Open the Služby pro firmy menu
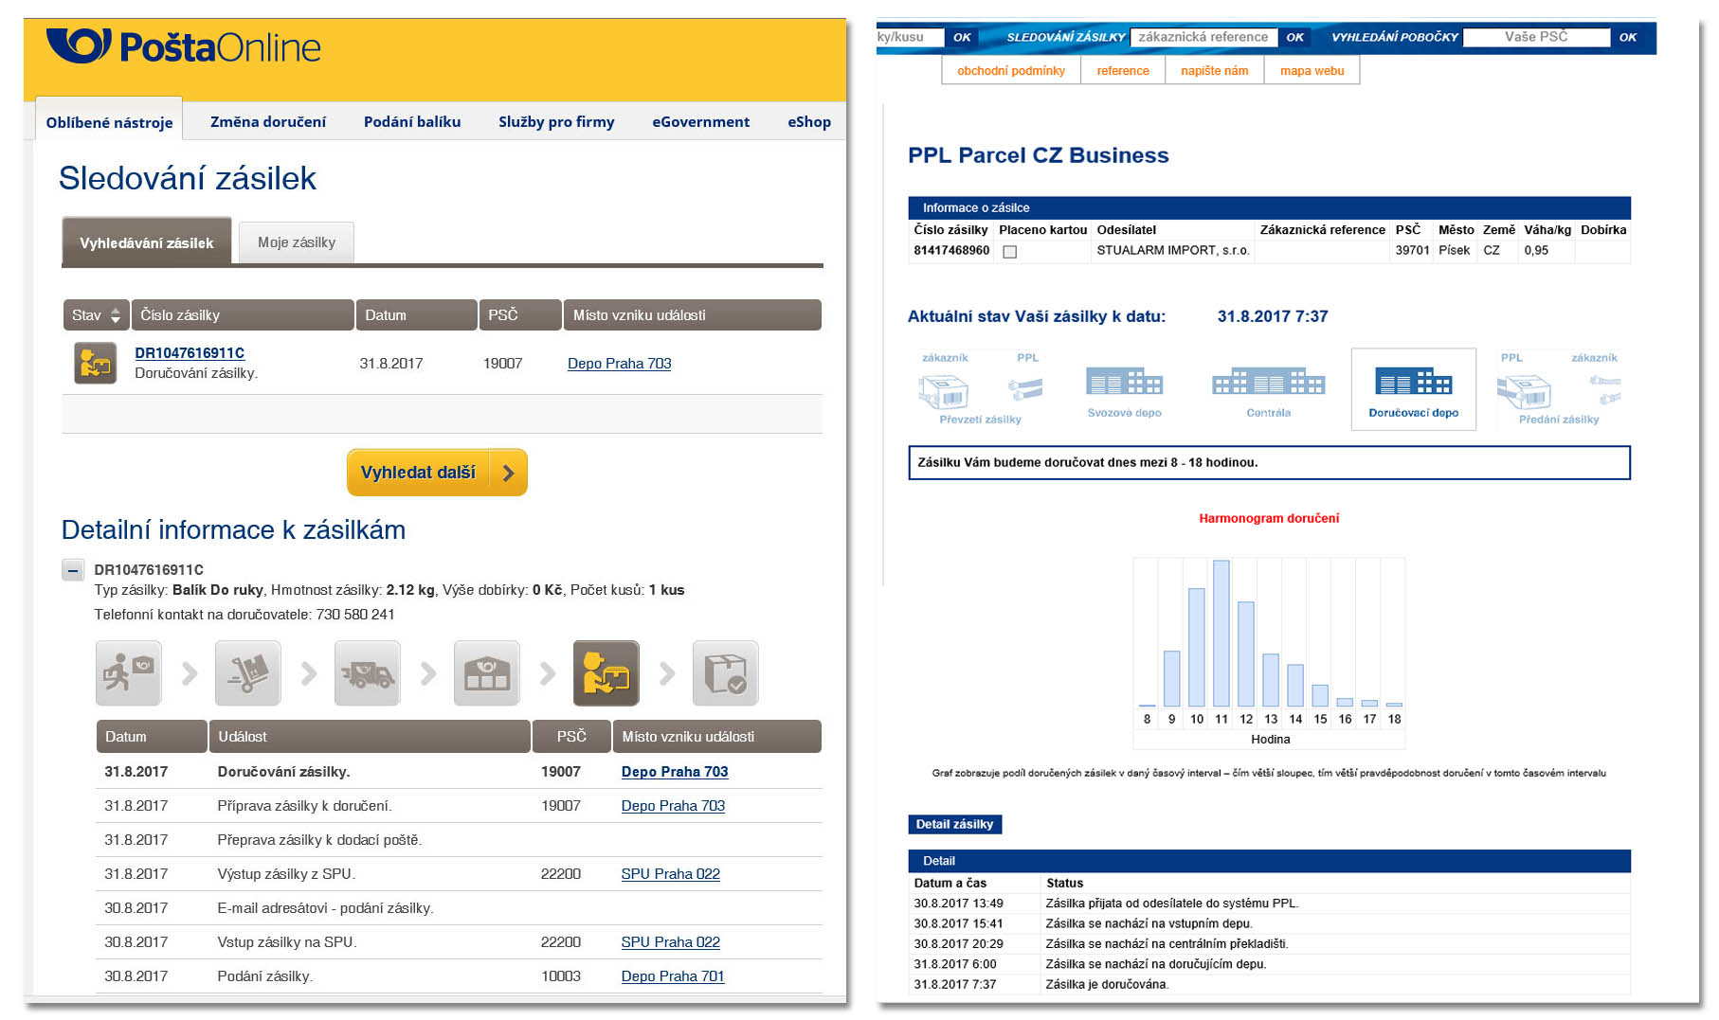The image size is (1719, 1020). tap(556, 121)
